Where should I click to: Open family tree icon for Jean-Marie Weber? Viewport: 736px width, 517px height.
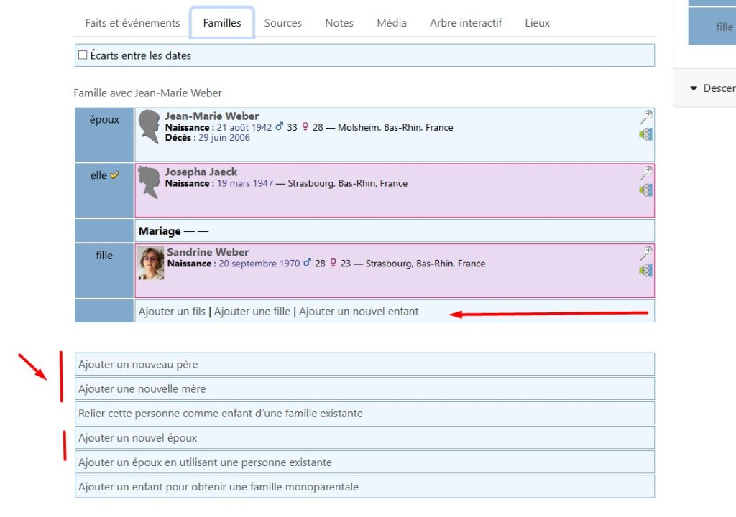click(x=646, y=134)
